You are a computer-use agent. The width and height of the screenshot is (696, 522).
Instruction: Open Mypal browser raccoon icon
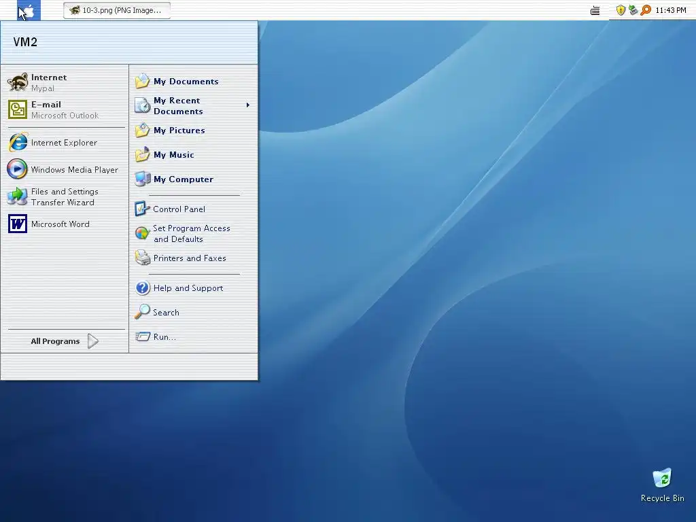[x=18, y=82]
